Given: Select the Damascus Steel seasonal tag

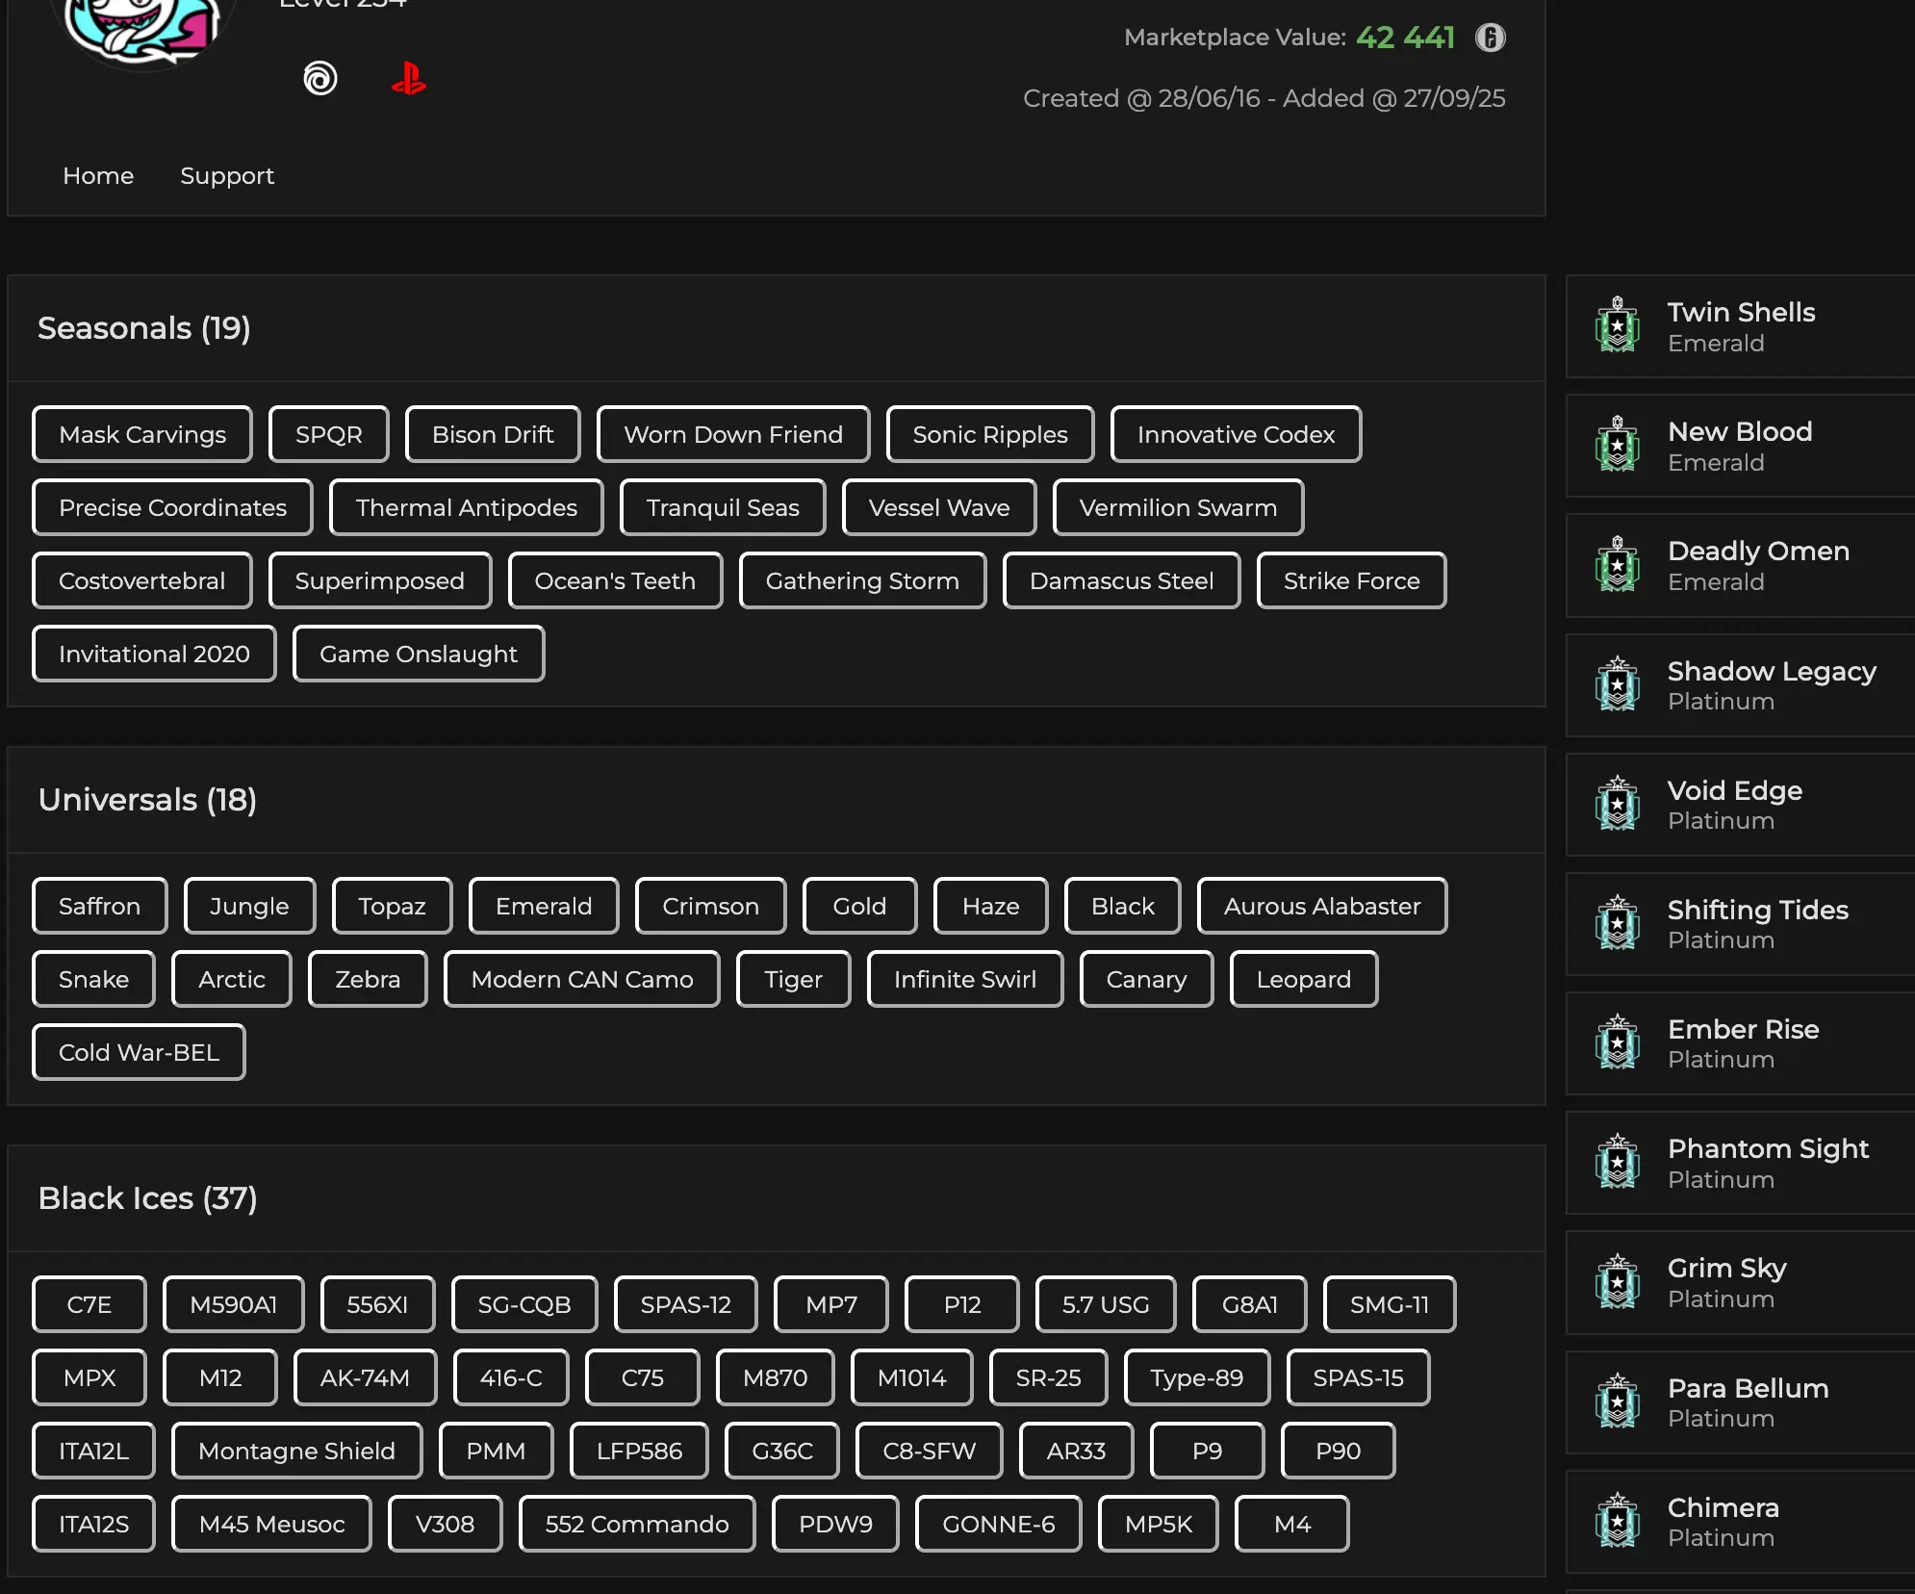Looking at the screenshot, I should click(x=1121, y=581).
